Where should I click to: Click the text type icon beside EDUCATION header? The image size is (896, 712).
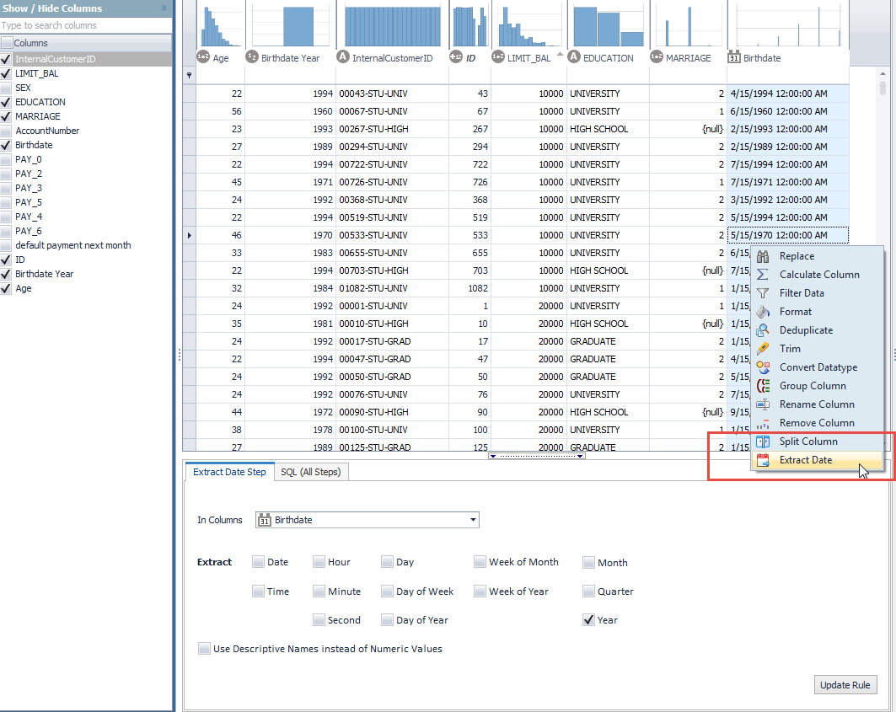pos(574,57)
